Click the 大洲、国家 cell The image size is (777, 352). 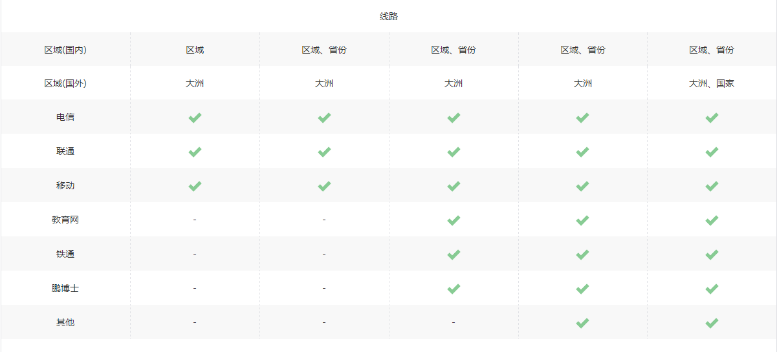click(x=712, y=83)
